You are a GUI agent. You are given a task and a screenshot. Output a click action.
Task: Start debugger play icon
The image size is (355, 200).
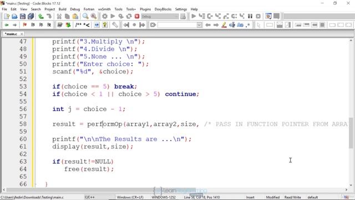pyautogui.click(x=194, y=16)
